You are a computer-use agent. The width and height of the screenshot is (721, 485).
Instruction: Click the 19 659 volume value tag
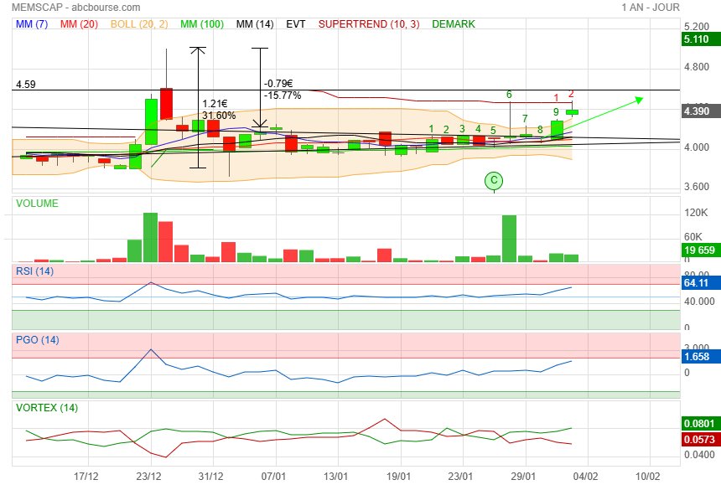[701, 250]
